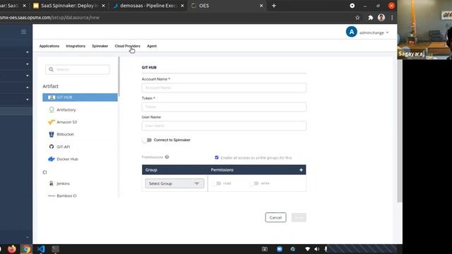
Task: Open the Select Group dropdown
Action: (174, 183)
